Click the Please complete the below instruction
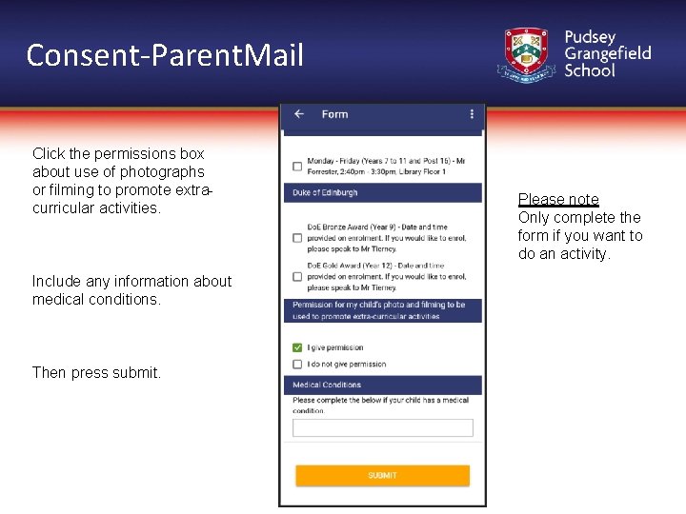Screen dimensions: 686x514 [380, 405]
